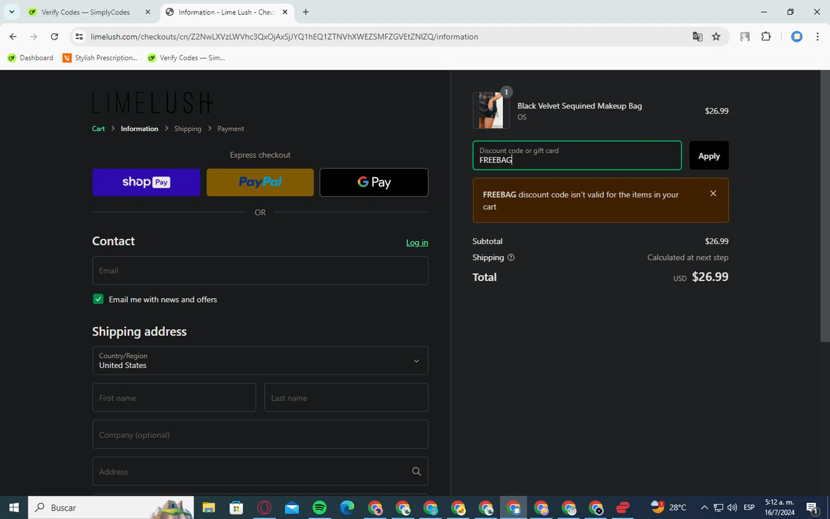The image size is (830, 519).
Task: Open Mail app from taskbar
Action: pos(292,507)
